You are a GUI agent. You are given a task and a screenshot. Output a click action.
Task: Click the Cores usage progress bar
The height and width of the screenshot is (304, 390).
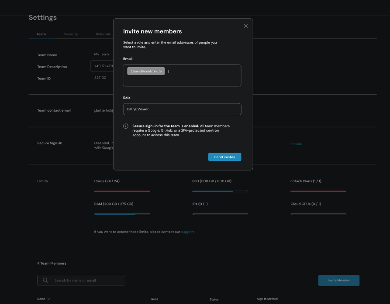point(122,191)
